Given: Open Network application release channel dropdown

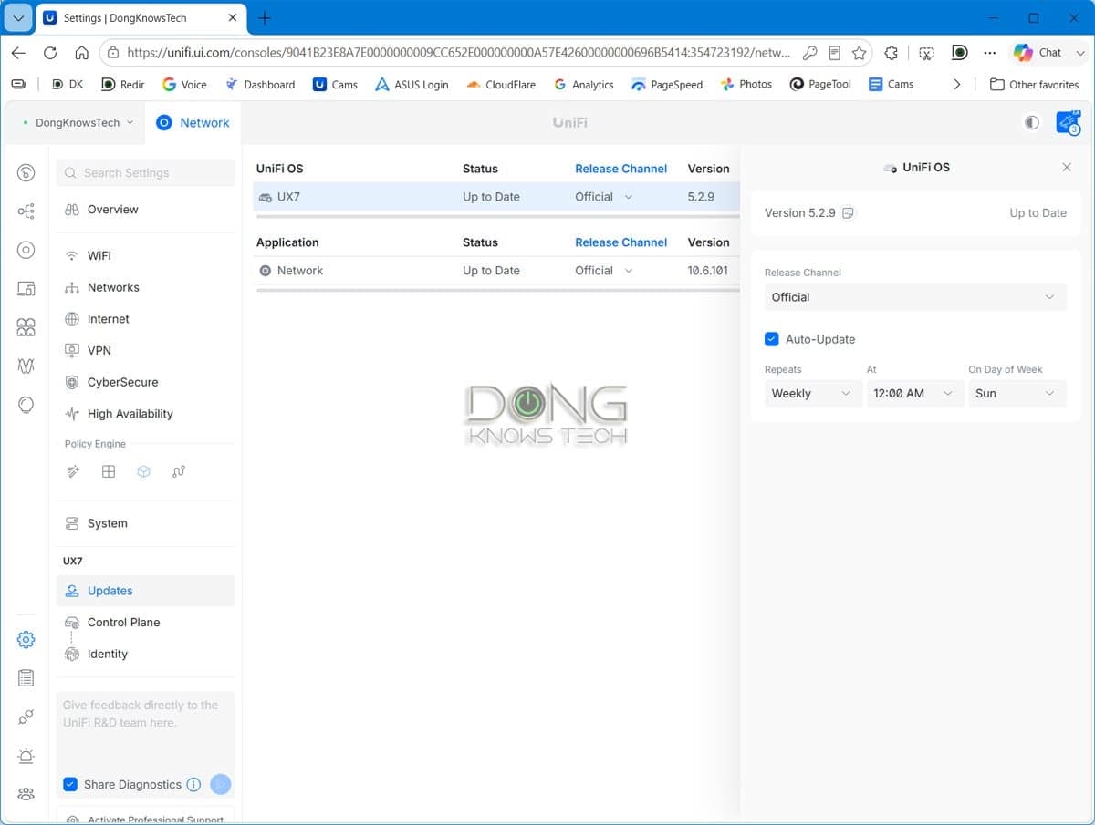Looking at the screenshot, I should (604, 271).
